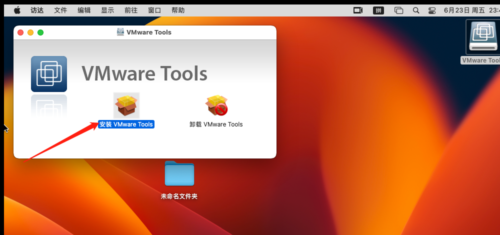Open the 编辑 menu
The width and height of the screenshot is (500, 235).
(x=84, y=10)
